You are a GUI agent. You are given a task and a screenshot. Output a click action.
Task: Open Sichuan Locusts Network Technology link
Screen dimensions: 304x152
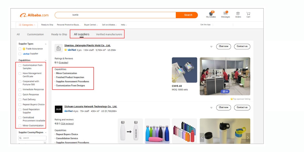click(x=91, y=107)
